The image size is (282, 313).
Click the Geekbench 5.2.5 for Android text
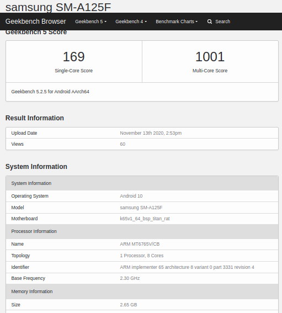pos(50,92)
